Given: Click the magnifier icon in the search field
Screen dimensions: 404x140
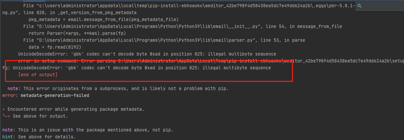Looking at the screenshot, I should tap(360, 6).
